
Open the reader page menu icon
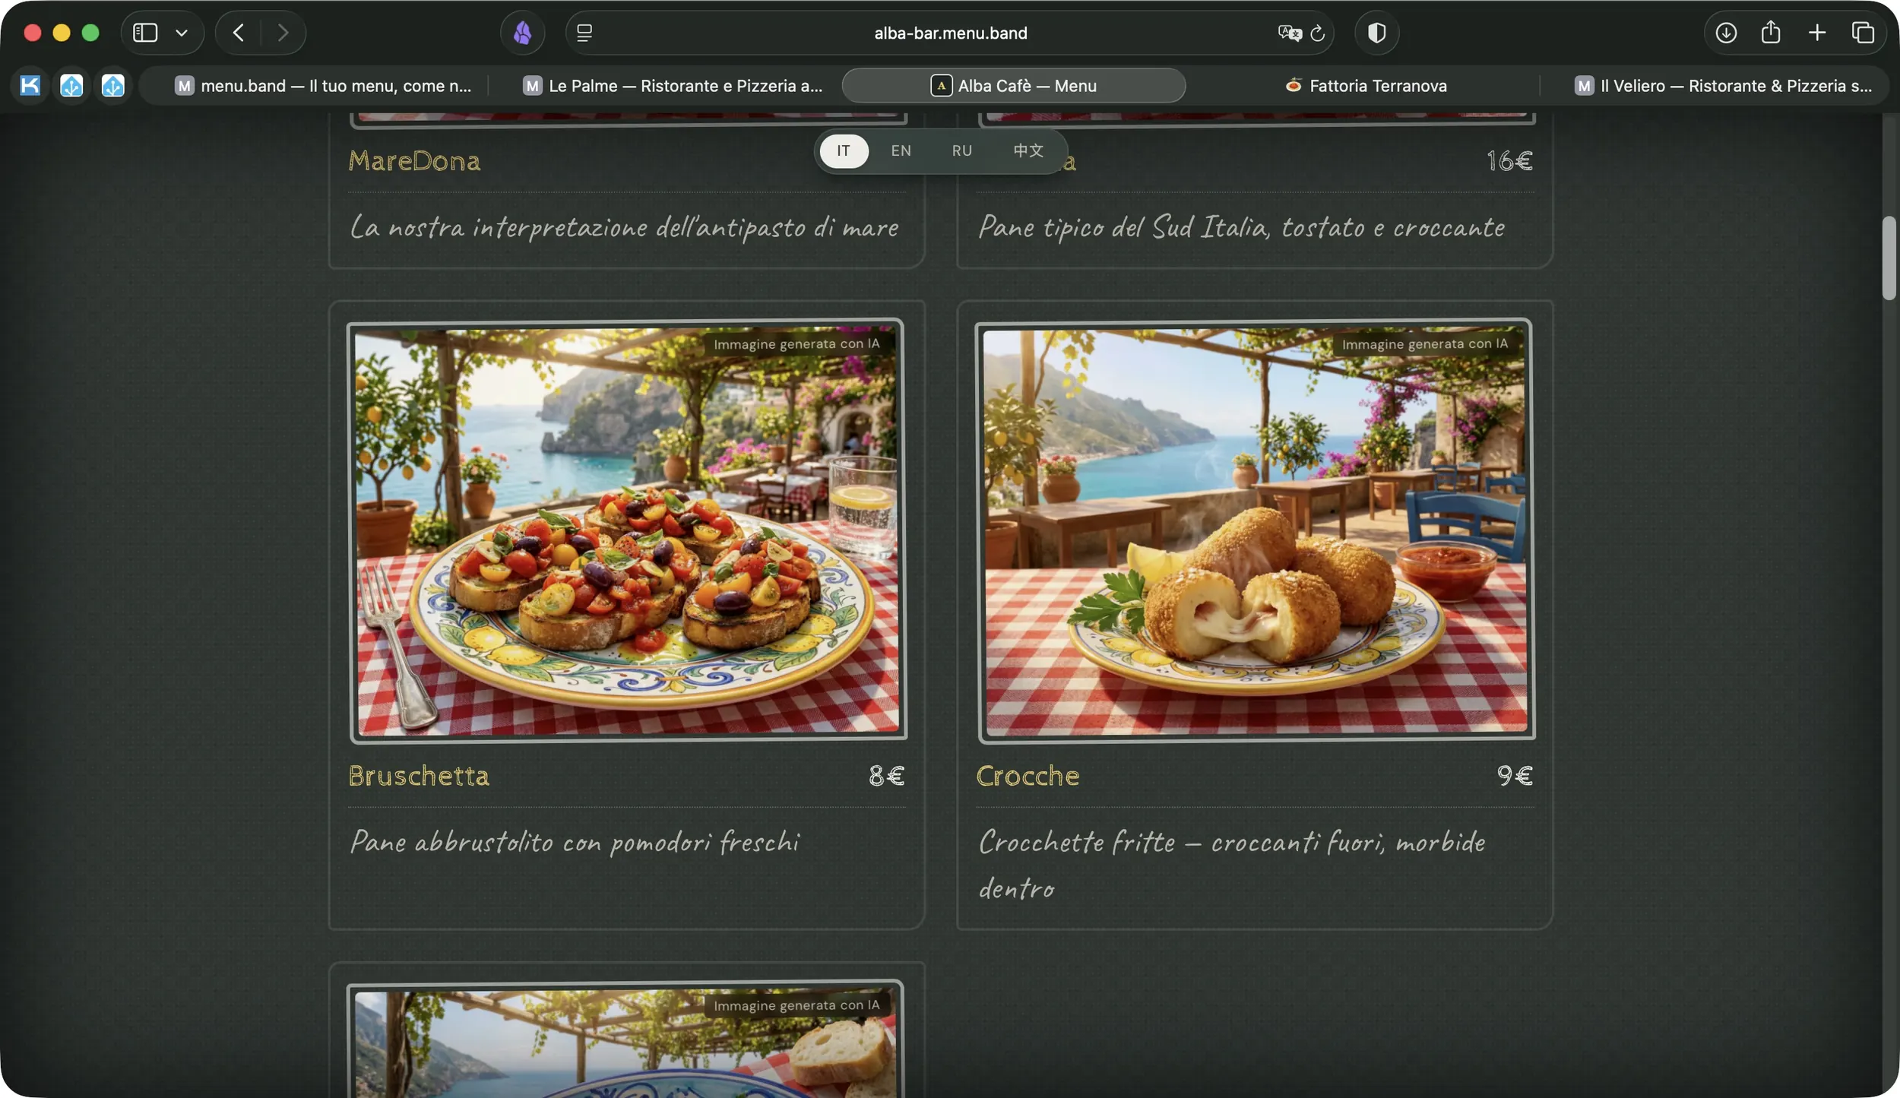(584, 33)
